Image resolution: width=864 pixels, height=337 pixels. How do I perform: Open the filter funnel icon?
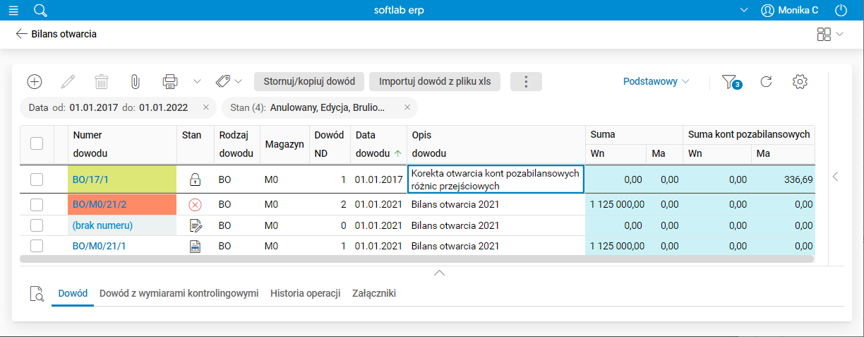(x=731, y=82)
